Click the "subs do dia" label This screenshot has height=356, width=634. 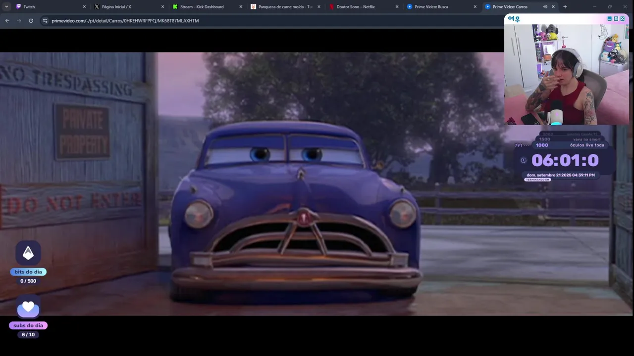click(28, 325)
